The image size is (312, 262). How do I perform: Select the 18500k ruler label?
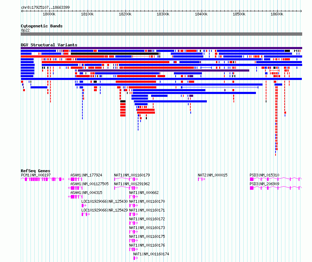tap(239, 14)
